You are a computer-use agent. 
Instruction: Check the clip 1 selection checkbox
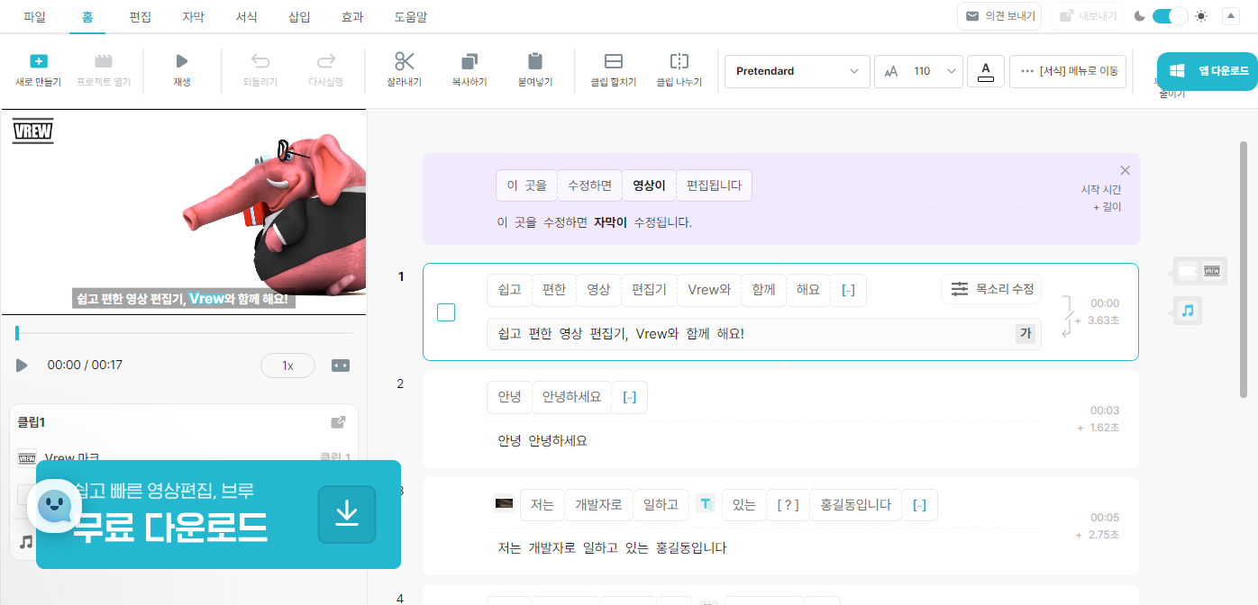[445, 312]
